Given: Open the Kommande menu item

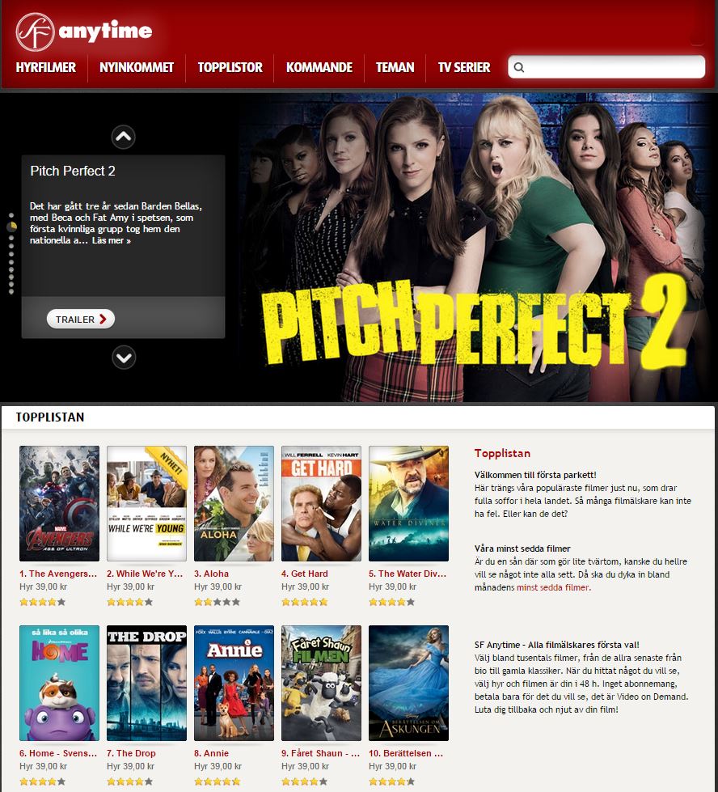Looking at the screenshot, I should [x=319, y=67].
